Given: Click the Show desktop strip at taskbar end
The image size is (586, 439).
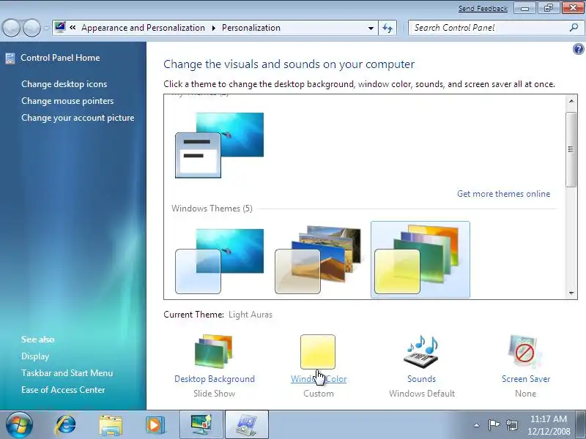Looking at the screenshot, I should [582, 425].
